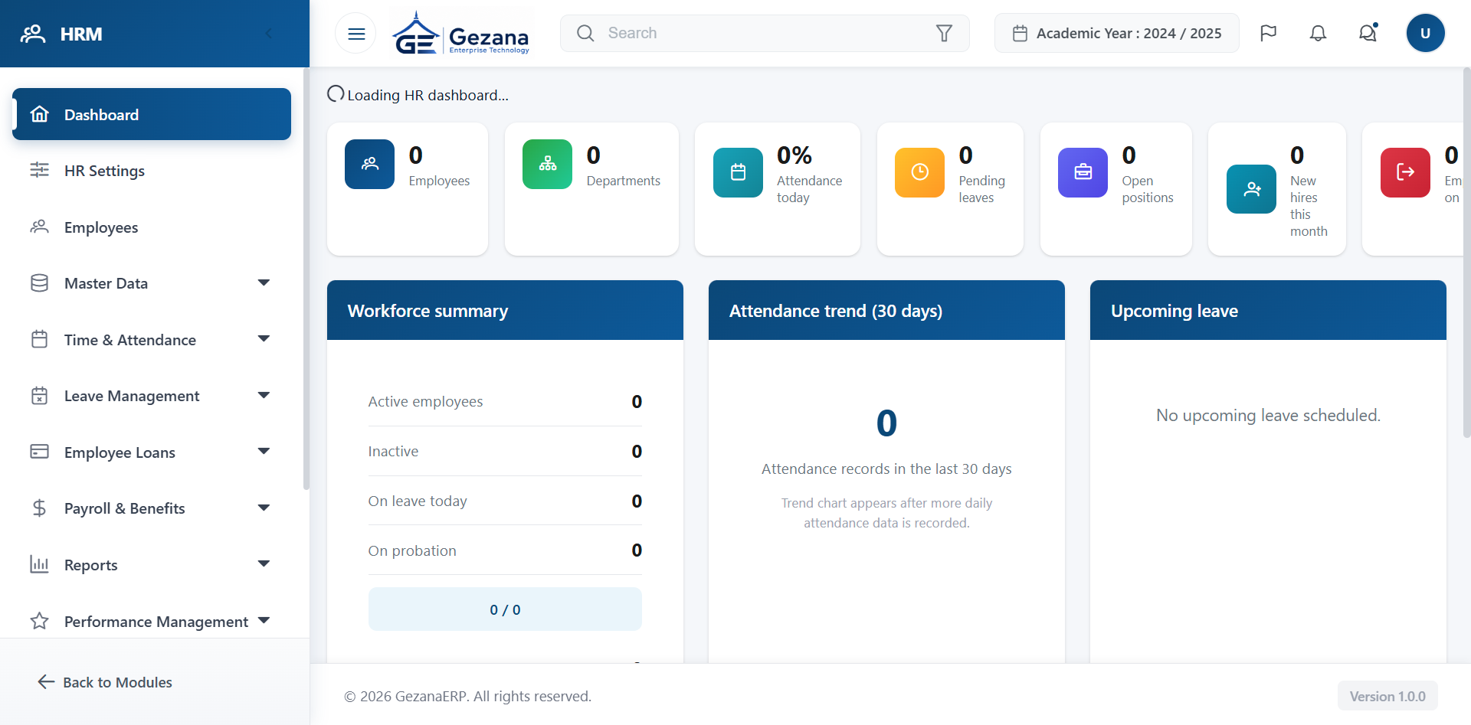The height and width of the screenshot is (725, 1471).
Task: Click the red exit card icon
Action: pos(1405,172)
